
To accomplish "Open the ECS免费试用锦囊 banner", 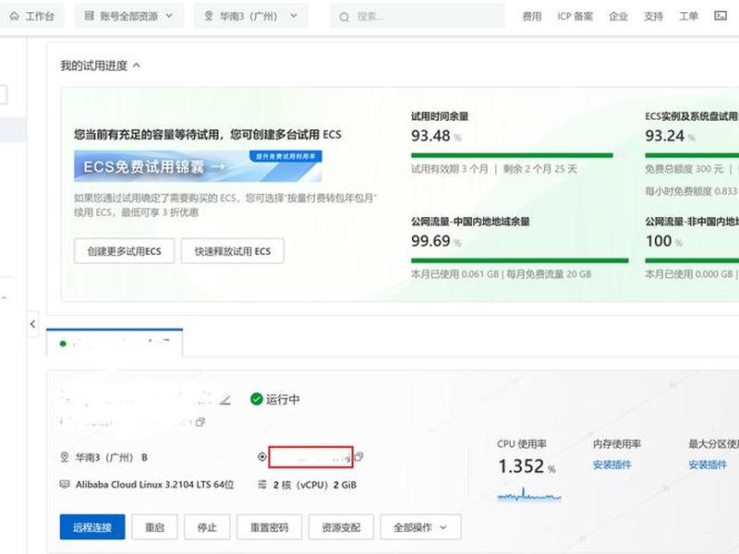I will [198, 166].
